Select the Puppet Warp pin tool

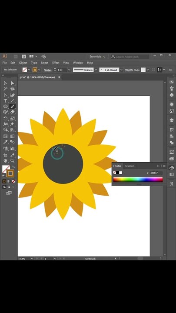tap(12, 124)
